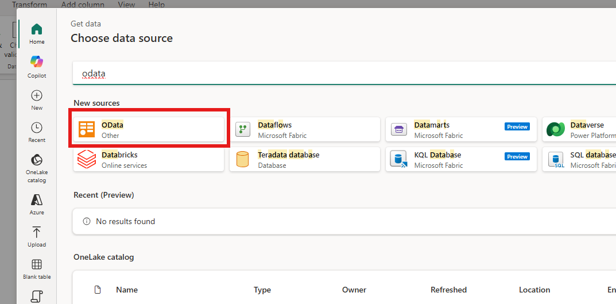This screenshot has width=616, height=304.
Task: Sort catalog by Location column
Action: (x=534, y=290)
